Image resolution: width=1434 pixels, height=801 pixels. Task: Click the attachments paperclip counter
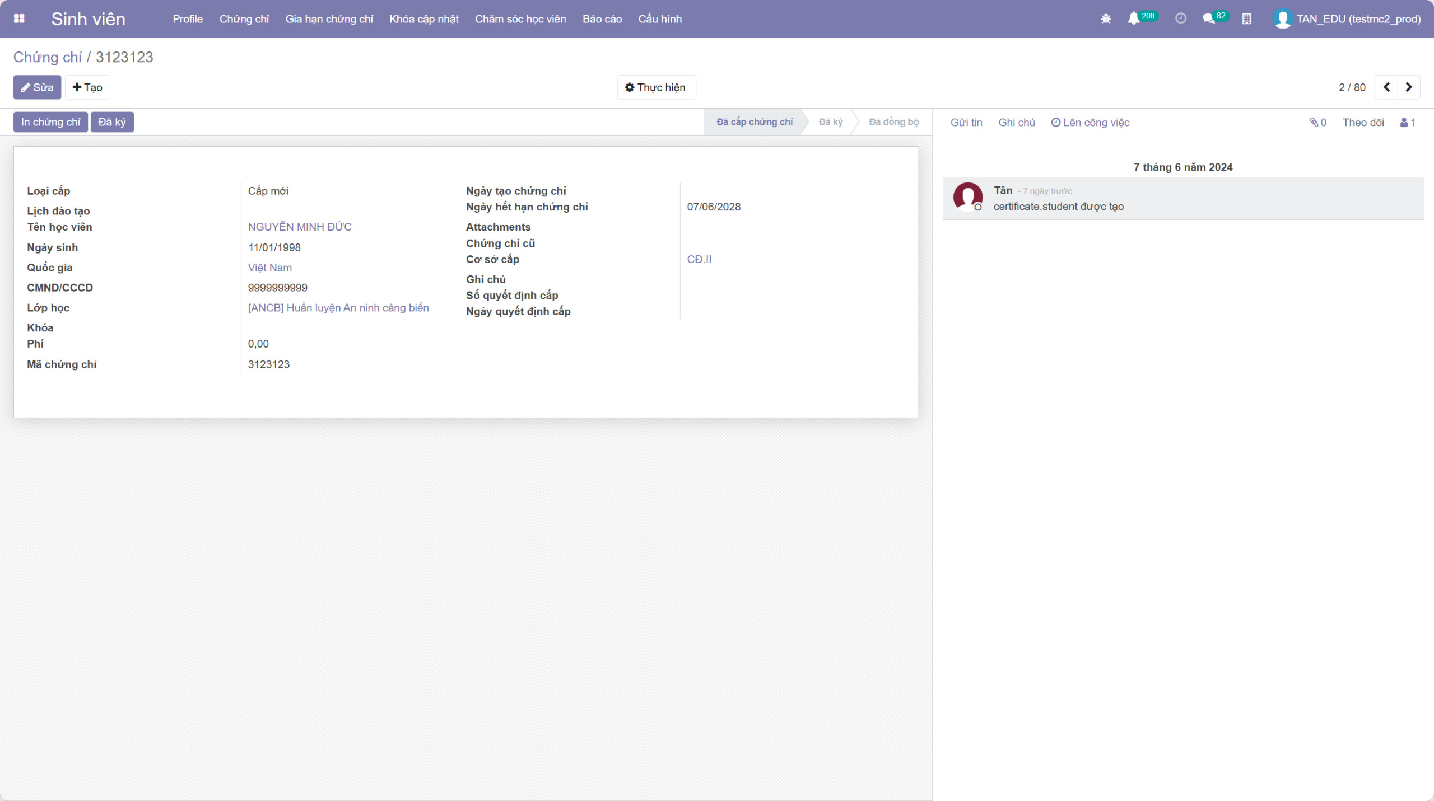[1318, 123]
